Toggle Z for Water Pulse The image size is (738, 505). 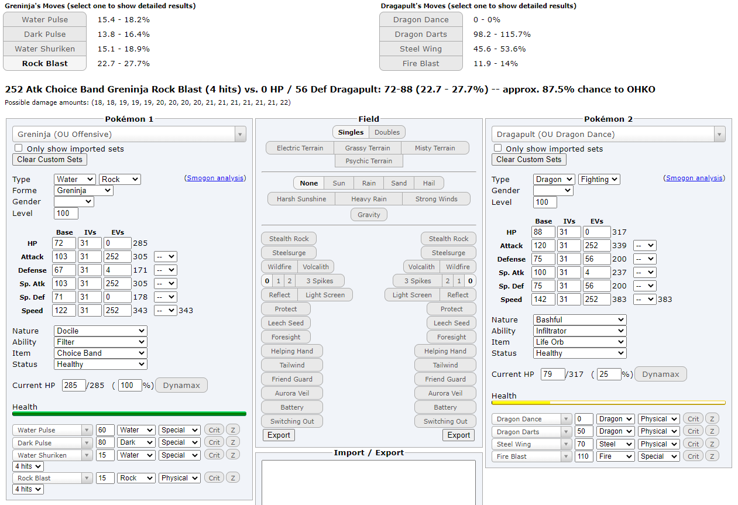click(232, 430)
